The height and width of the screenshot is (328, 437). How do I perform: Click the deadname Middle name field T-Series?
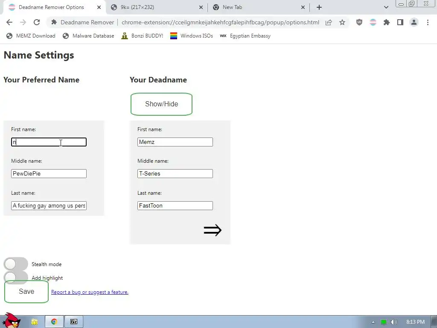(175, 173)
